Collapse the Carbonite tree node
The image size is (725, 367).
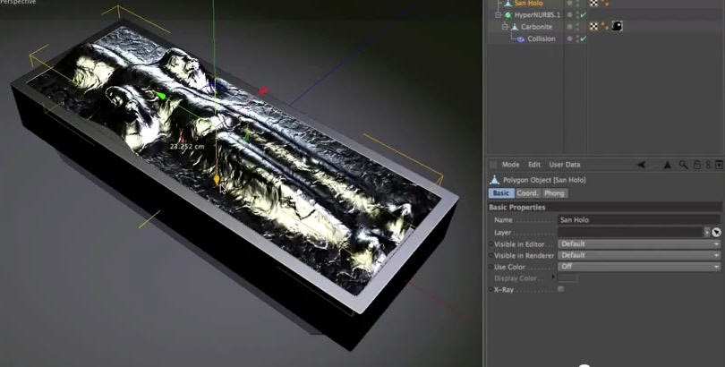505,27
